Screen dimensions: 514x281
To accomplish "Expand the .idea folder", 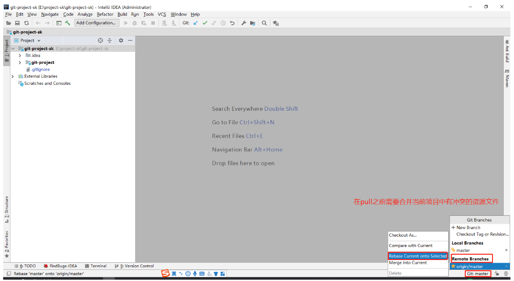I will click(x=20, y=55).
